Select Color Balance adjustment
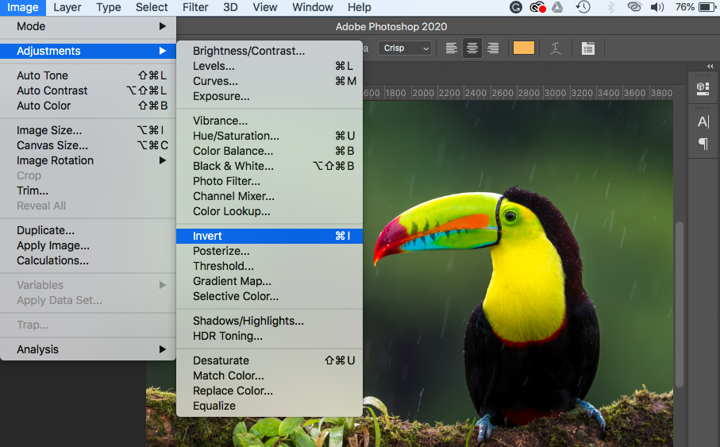The image size is (720, 447). point(270,151)
